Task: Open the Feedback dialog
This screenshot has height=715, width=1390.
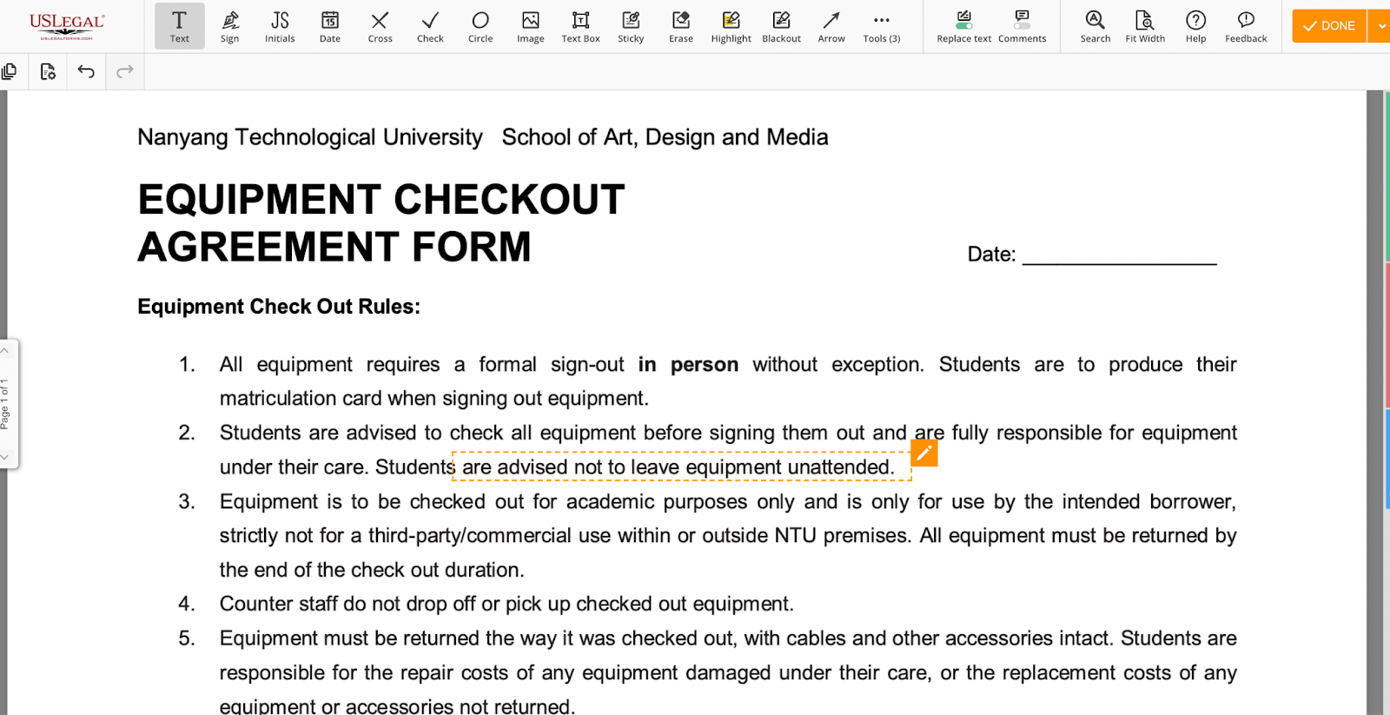Action: click(1246, 26)
